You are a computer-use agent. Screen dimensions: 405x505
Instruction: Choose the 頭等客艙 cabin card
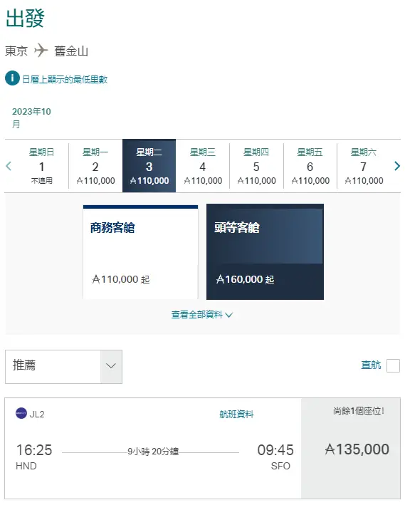coord(265,252)
